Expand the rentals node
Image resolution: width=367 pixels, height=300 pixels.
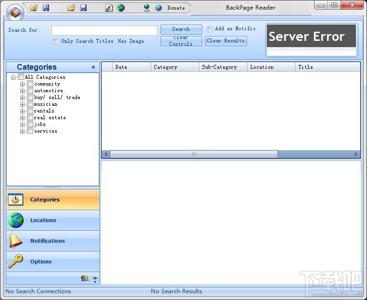click(x=22, y=111)
